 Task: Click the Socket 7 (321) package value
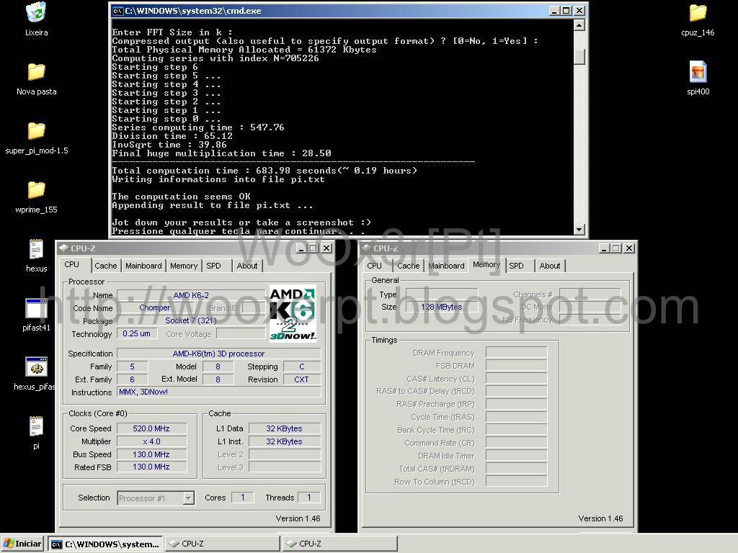point(191,320)
